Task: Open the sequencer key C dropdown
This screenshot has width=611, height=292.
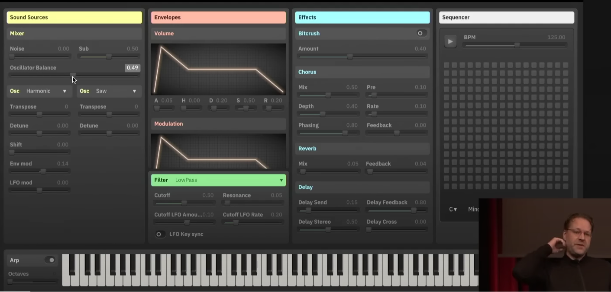Action: coord(453,209)
